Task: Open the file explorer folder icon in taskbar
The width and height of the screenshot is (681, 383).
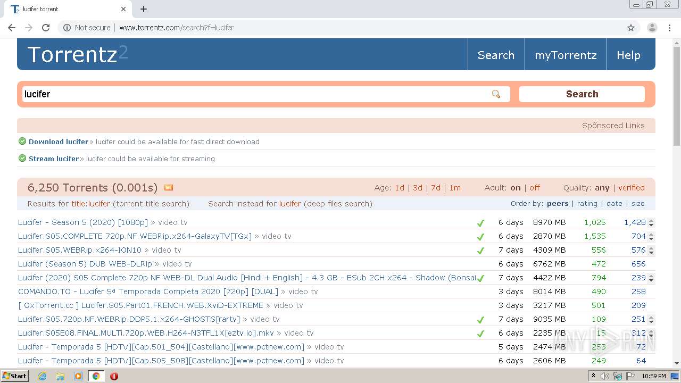Action: click(60, 376)
